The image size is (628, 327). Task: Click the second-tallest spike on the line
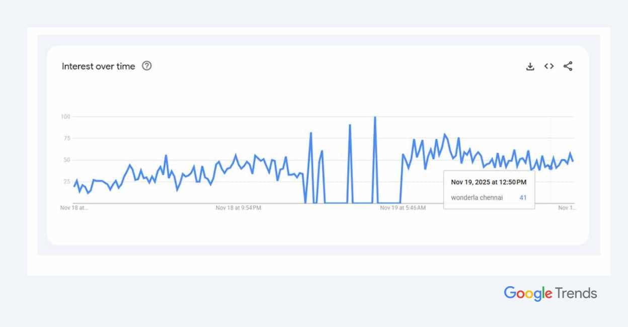(350, 125)
